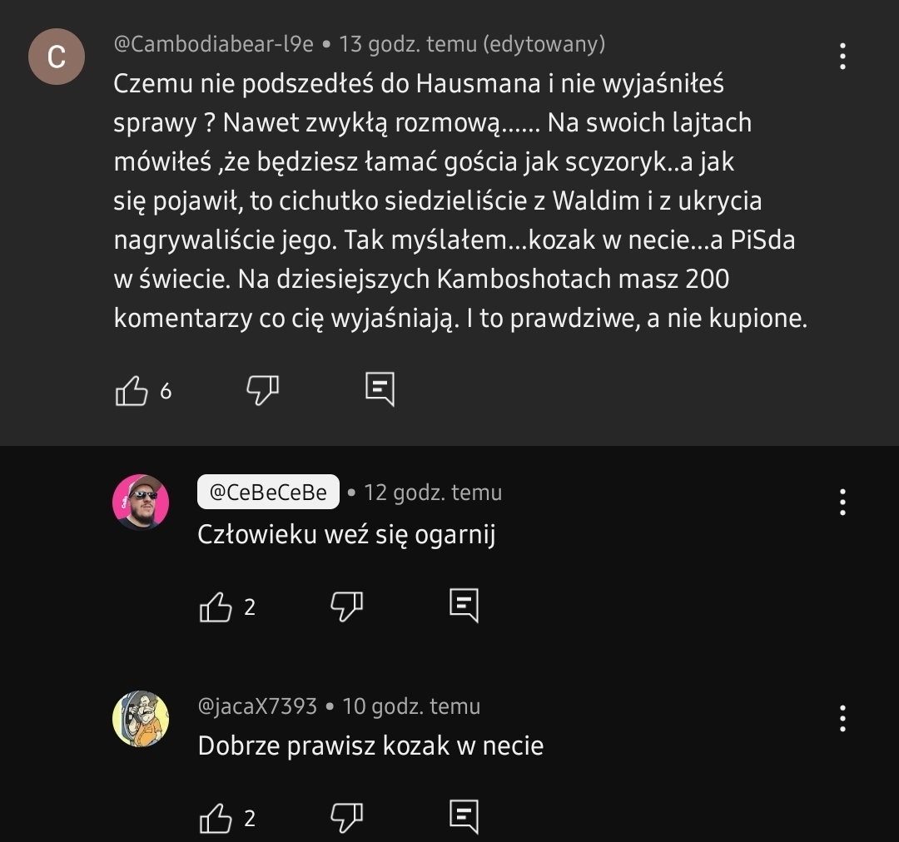This screenshot has width=899, height=842.
Task: Tap the CeBeCeBe profile picture
Action: pos(141,503)
